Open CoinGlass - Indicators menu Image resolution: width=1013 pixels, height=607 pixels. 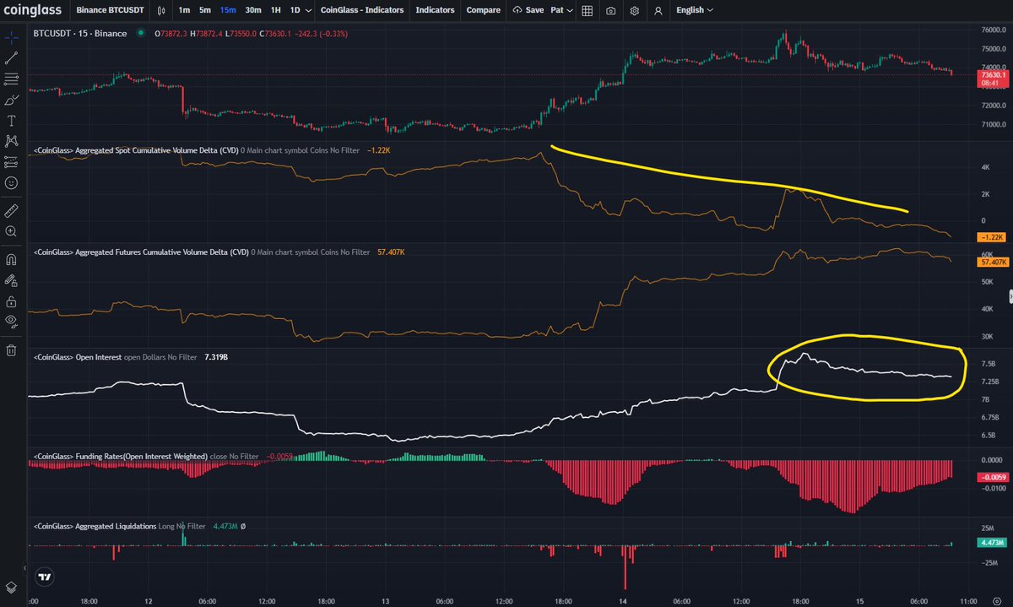click(362, 10)
